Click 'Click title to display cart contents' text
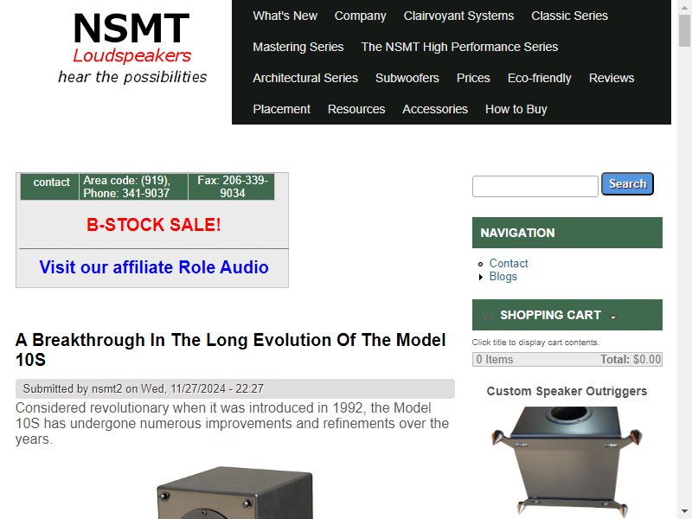This screenshot has width=692, height=519. [535, 343]
